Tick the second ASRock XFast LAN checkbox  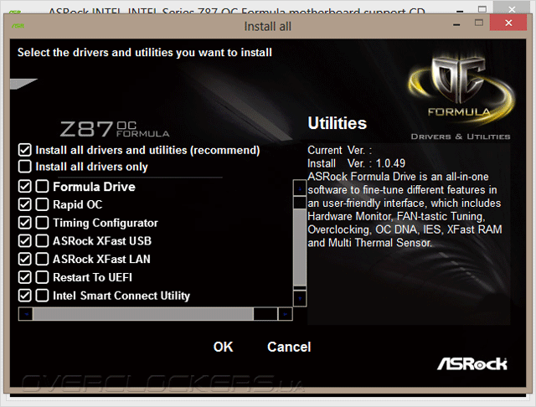pyautogui.click(x=42, y=259)
